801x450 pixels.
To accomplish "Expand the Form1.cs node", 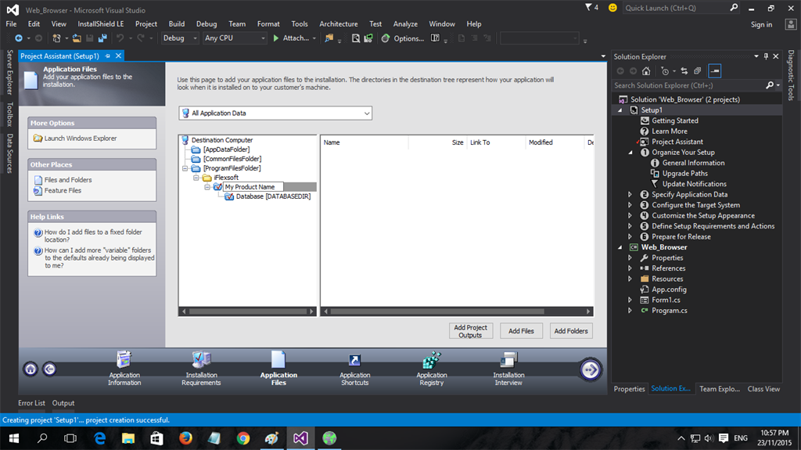I will [x=630, y=301].
